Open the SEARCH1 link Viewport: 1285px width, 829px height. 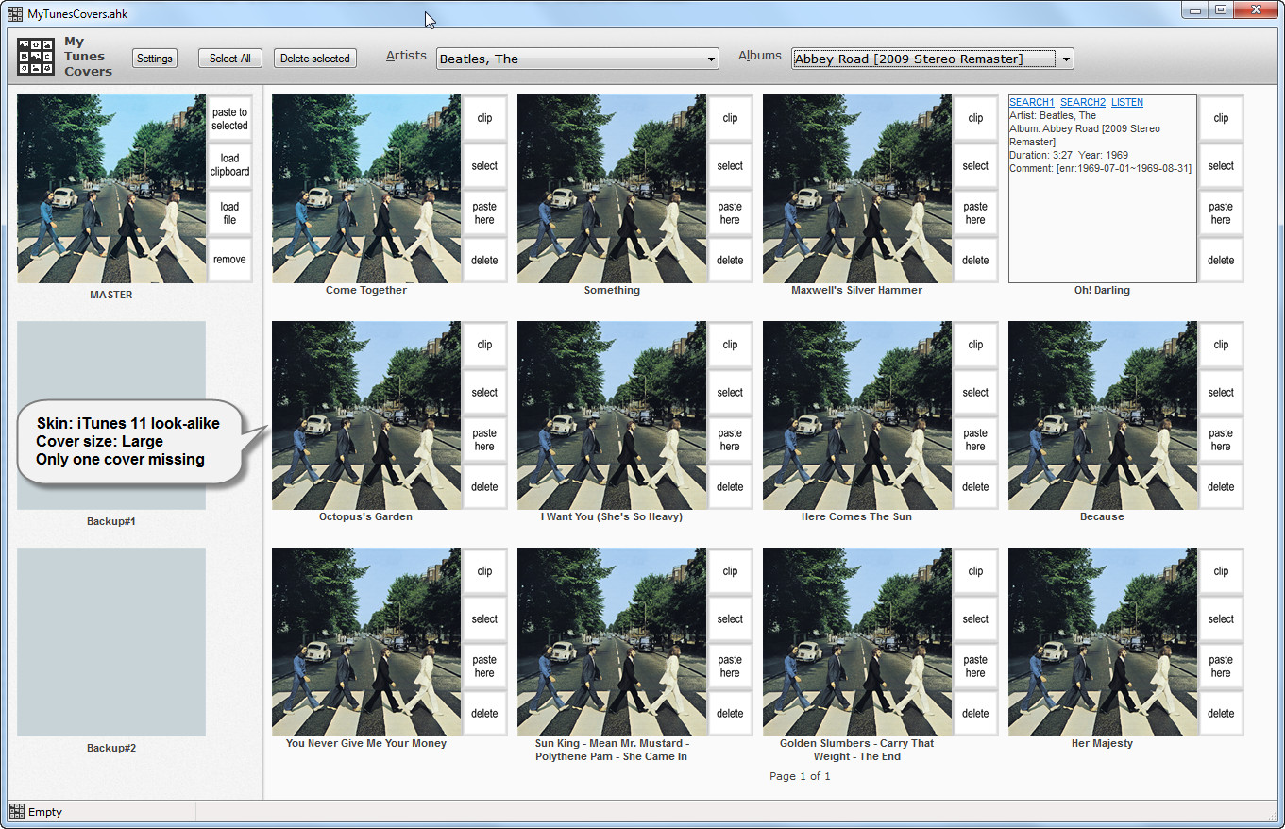(x=1031, y=102)
